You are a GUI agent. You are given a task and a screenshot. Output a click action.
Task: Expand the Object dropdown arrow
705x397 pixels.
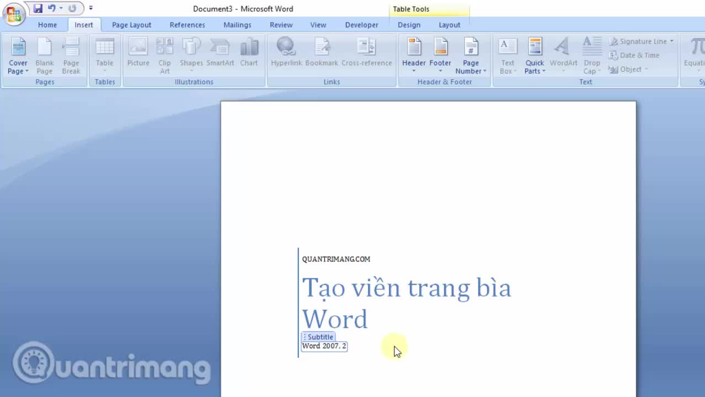(x=646, y=69)
